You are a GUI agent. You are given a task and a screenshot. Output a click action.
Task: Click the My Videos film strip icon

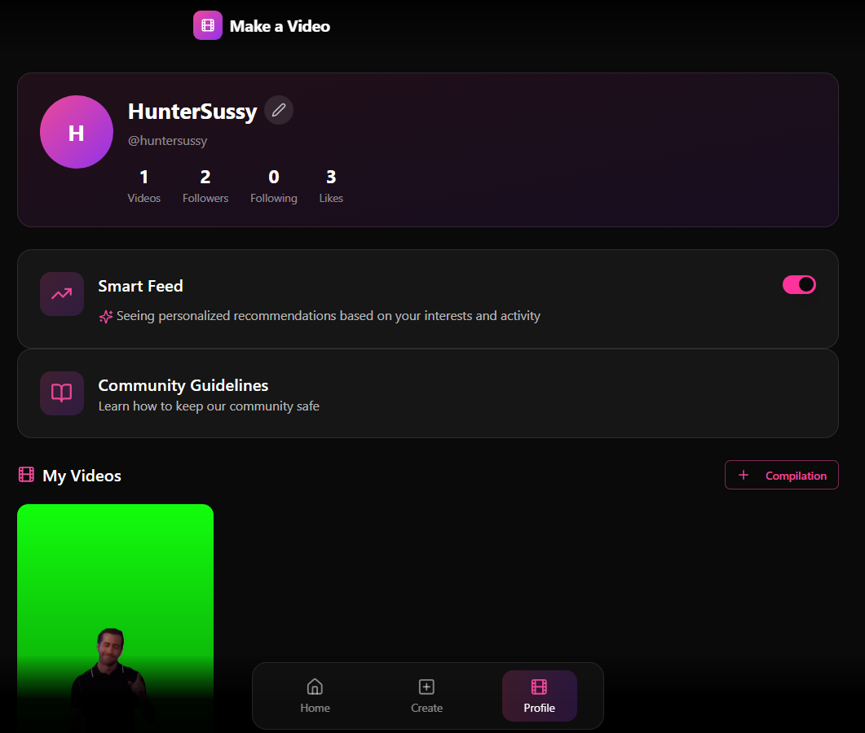pos(26,475)
